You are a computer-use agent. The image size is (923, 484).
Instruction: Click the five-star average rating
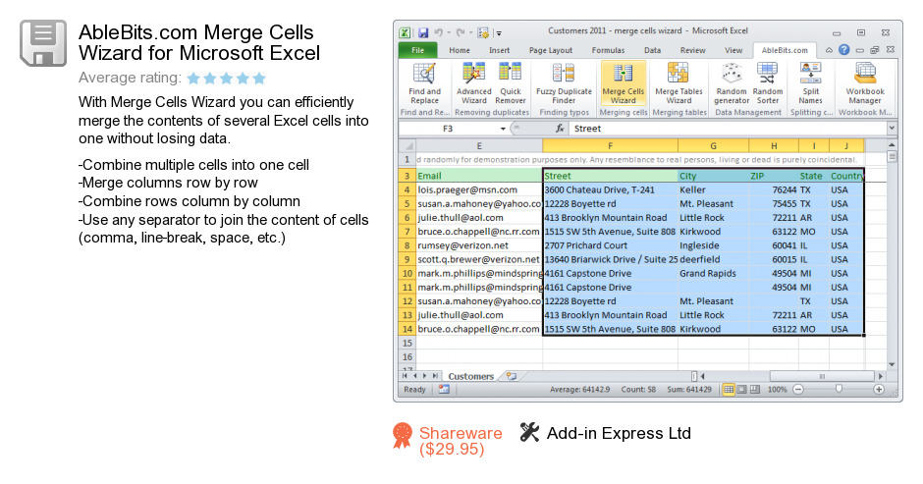click(x=227, y=78)
